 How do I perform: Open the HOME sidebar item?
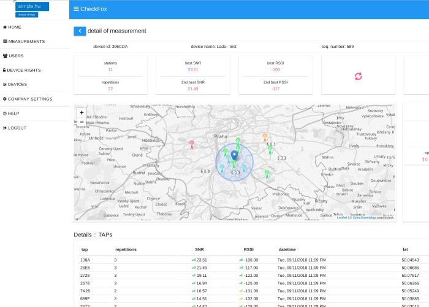point(12,27)
